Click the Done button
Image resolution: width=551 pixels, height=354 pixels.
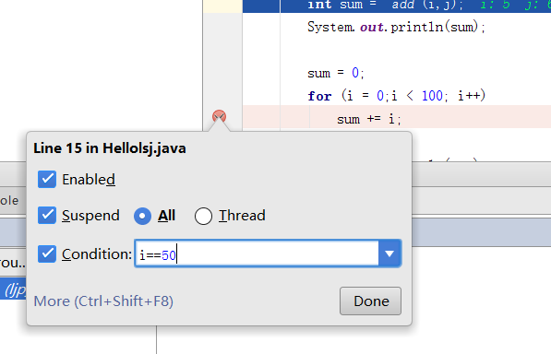(x=370, y=301)
